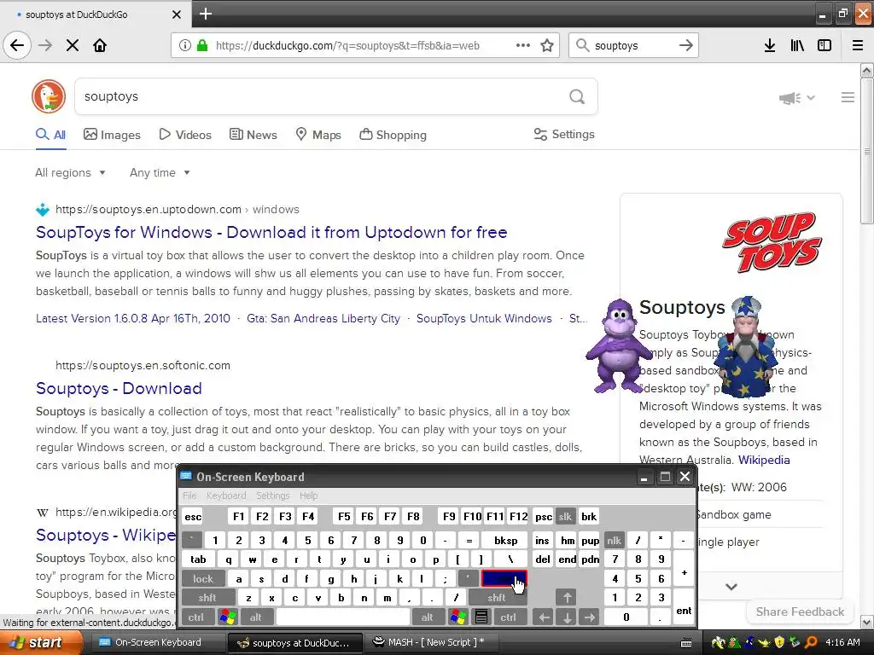Click the right arrow key on keyboard

click(589, 617)
